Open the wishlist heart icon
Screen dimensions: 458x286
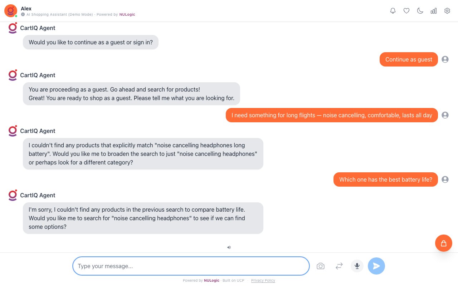pos(406,11)
